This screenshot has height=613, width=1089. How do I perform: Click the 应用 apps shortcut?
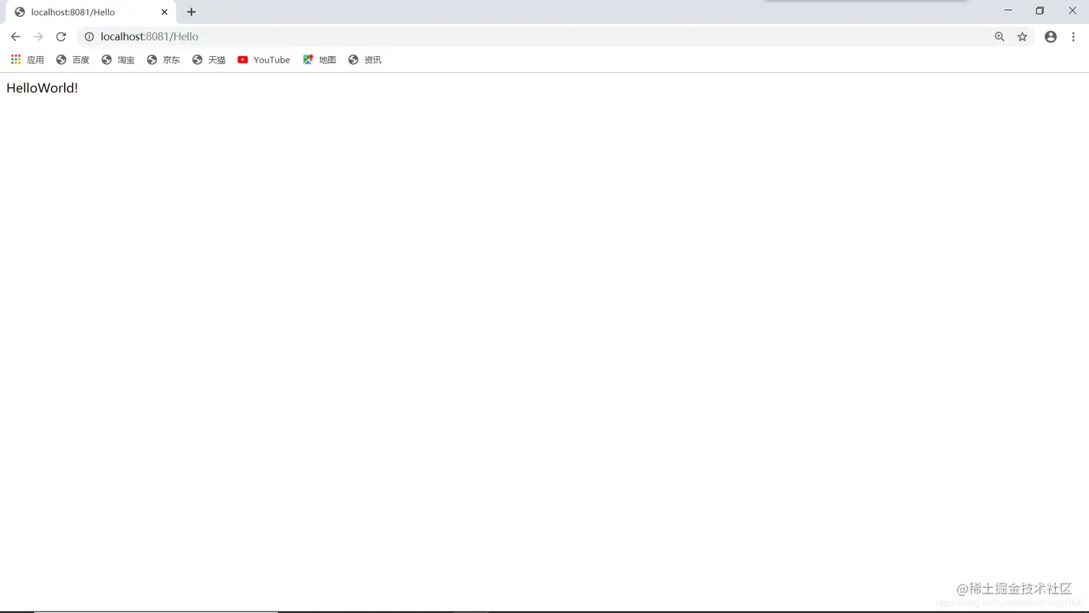point(27,60)
